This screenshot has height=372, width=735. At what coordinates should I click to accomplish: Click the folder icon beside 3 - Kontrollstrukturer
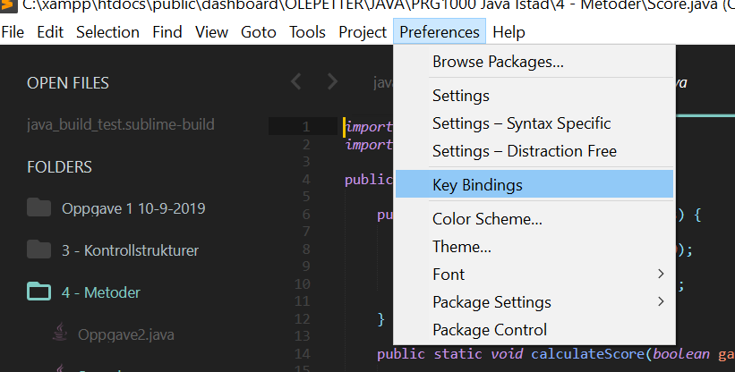(38, 249)
